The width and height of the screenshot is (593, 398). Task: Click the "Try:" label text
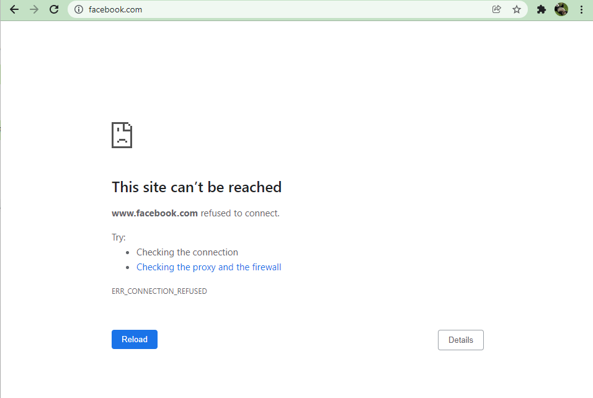(x=118, y=237)
